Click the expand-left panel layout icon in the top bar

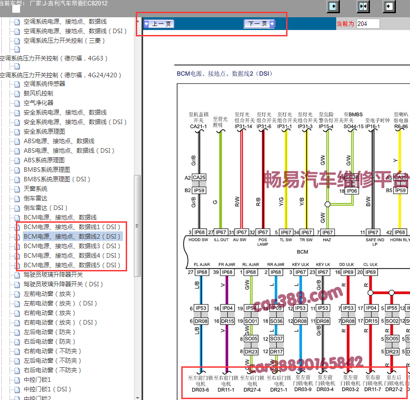[389, 6]
